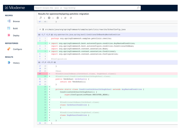The width and height of the screenshot is (189, 133).
Task: Open the Browse recipes page
Action: tap(16, 21)
